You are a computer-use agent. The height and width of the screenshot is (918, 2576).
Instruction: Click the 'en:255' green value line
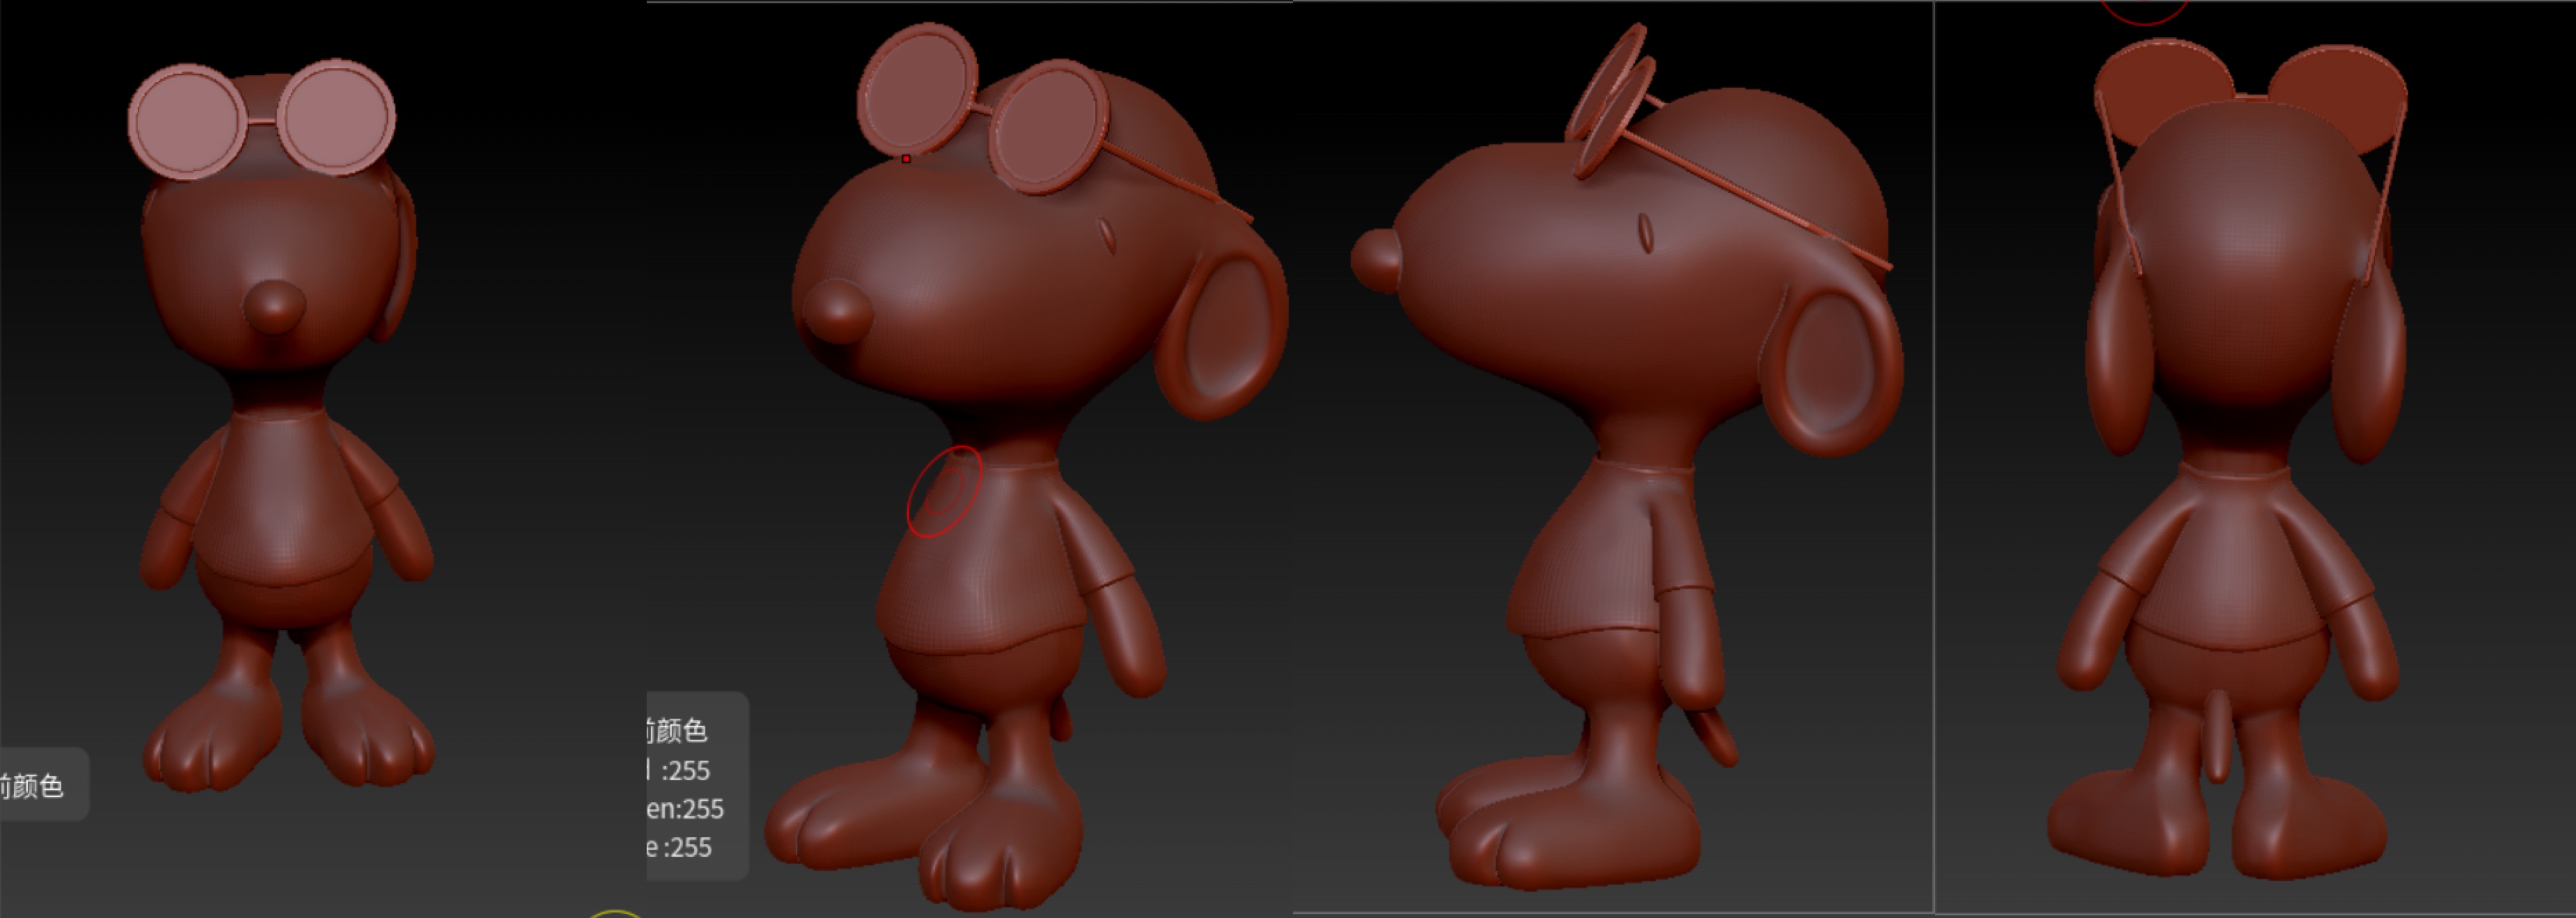coord(685,808)
